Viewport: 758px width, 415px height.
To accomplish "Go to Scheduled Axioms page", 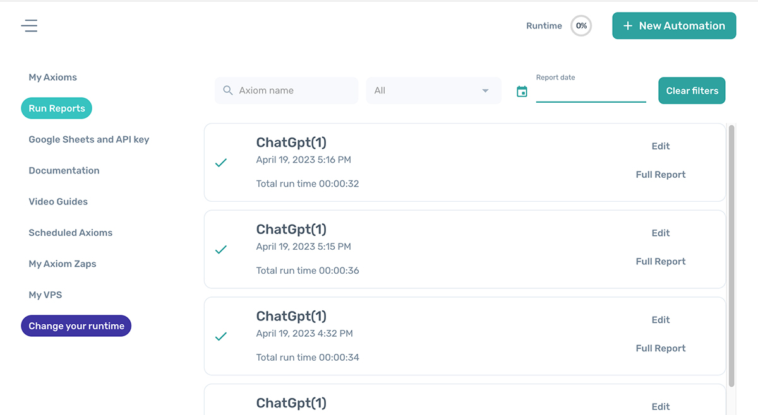I will pos(71,233).
